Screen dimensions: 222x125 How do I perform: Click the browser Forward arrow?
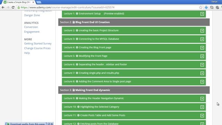[8, 7]
